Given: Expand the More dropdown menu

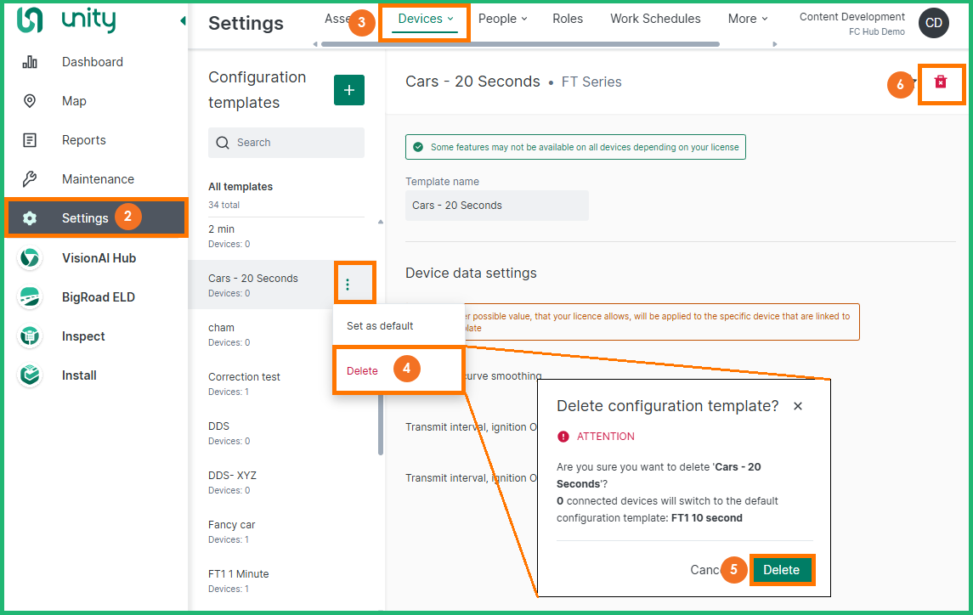Looking at the screenshot, I should tap(747, 19).
